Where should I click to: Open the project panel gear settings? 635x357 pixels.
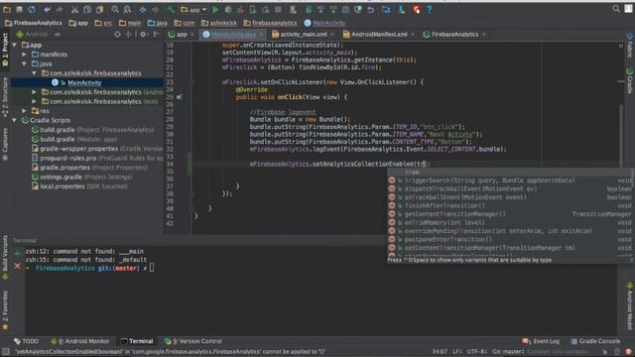point(143,35)
